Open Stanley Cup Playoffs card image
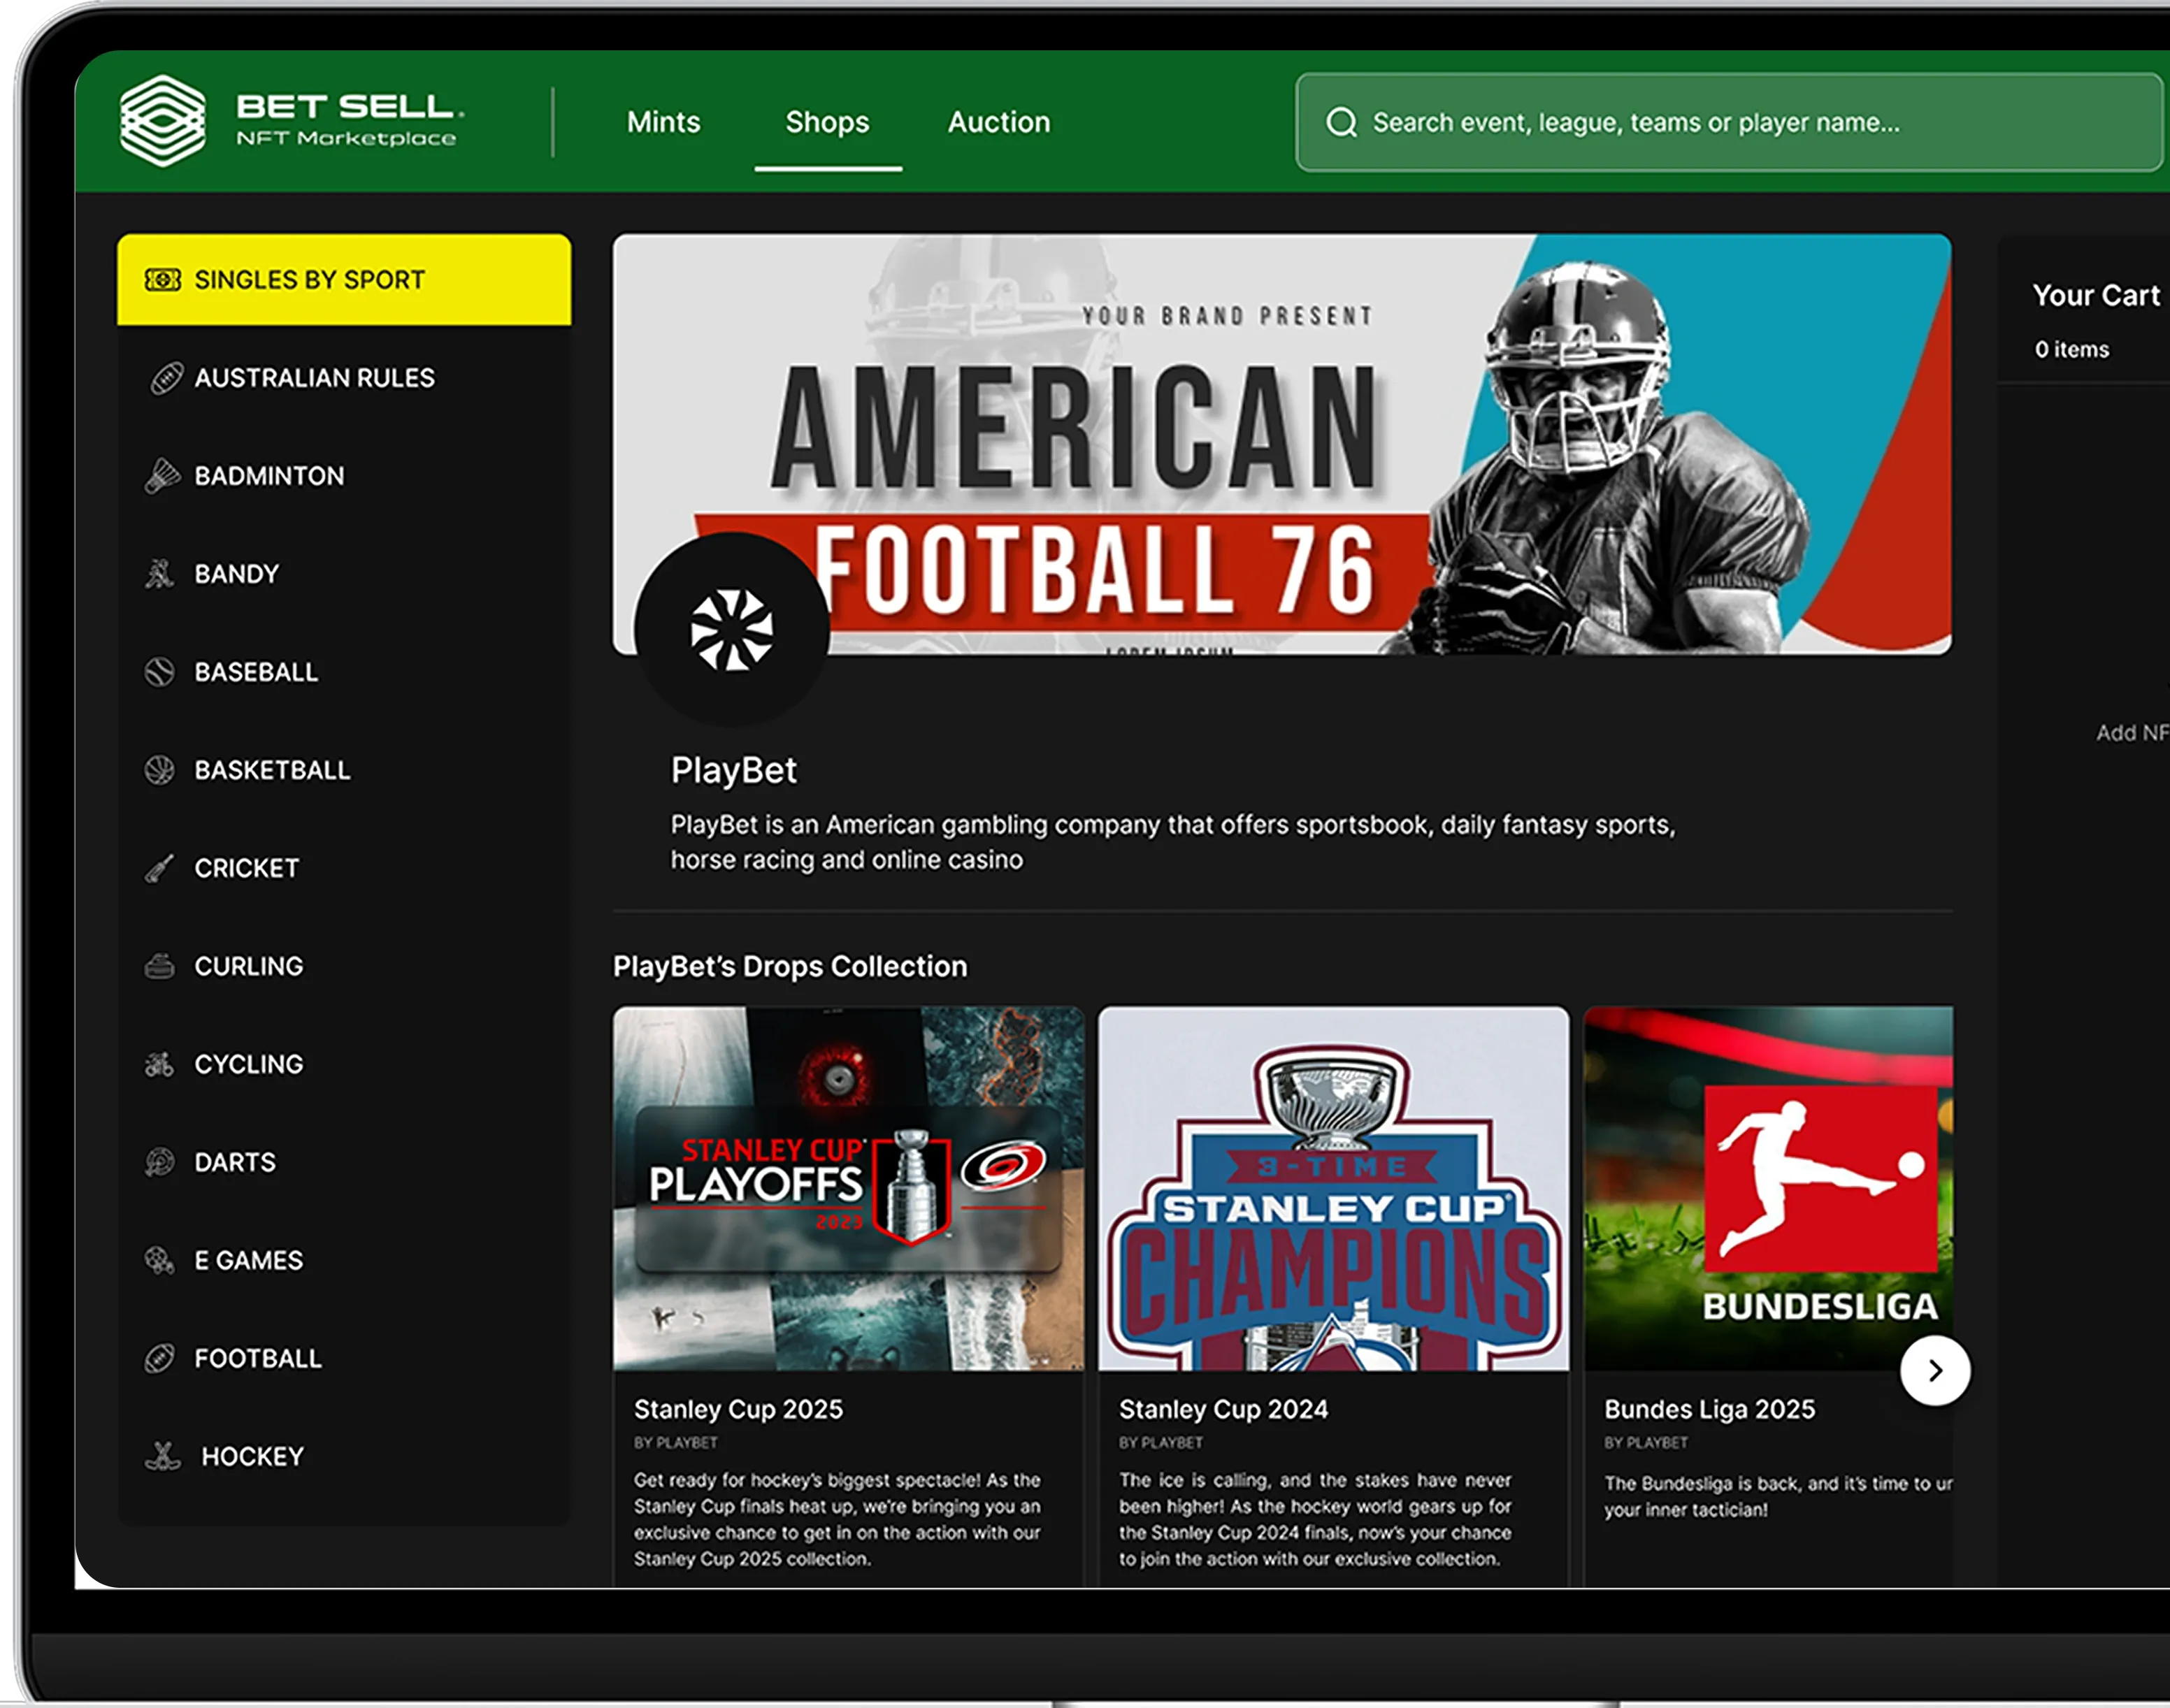This screenshot has width=2170, height=1708. click(849, 1188)
